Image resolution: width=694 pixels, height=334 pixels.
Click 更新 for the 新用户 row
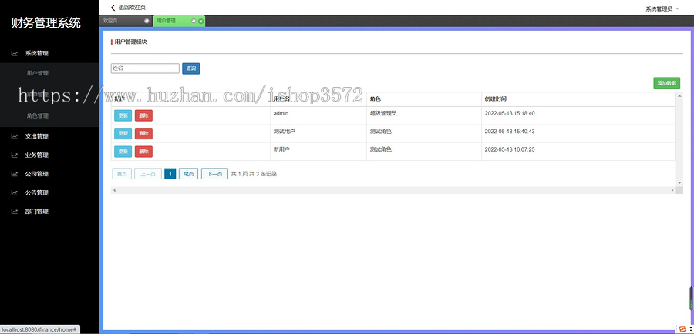point(123,152)
